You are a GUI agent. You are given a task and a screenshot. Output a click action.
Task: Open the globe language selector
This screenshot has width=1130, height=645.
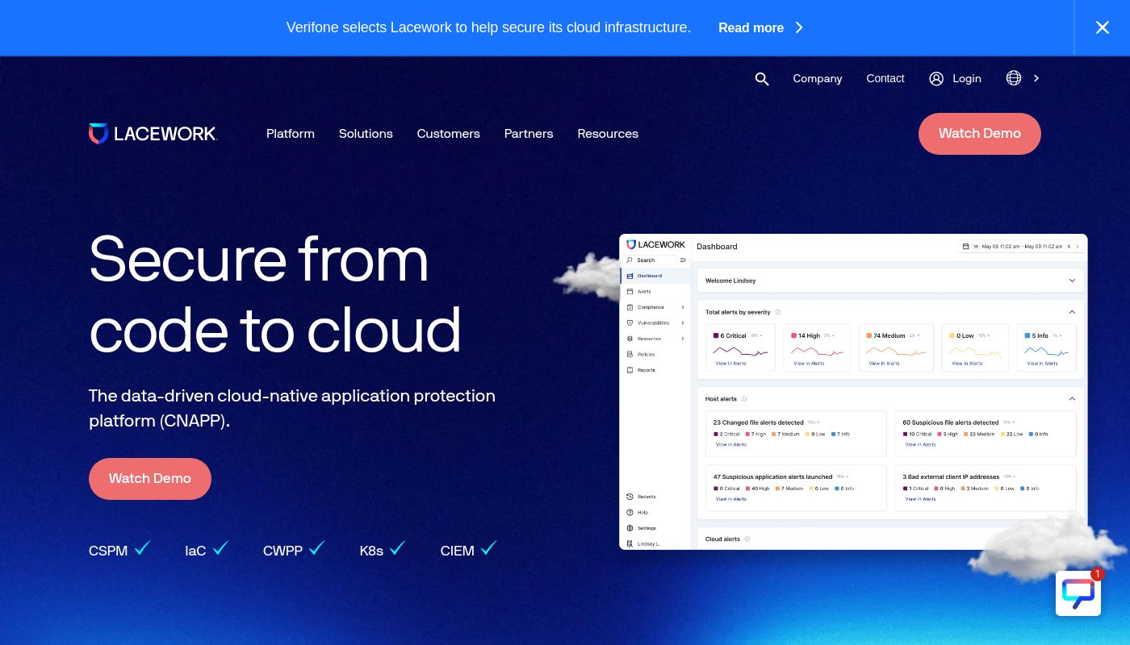tap(1014, 78)
